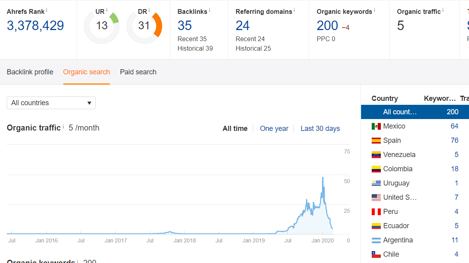This screenshot has height=263, width=469.
Task: Click the traffic peak on the chart
Action: (323, 178)
